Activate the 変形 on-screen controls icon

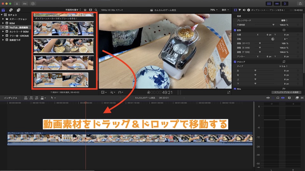click(x=284, y=30)
